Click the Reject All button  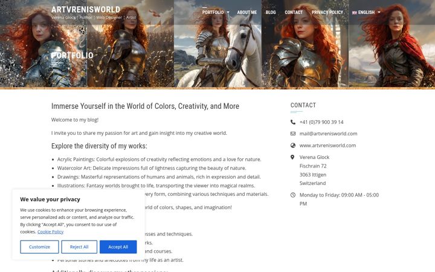coord(79,247)
